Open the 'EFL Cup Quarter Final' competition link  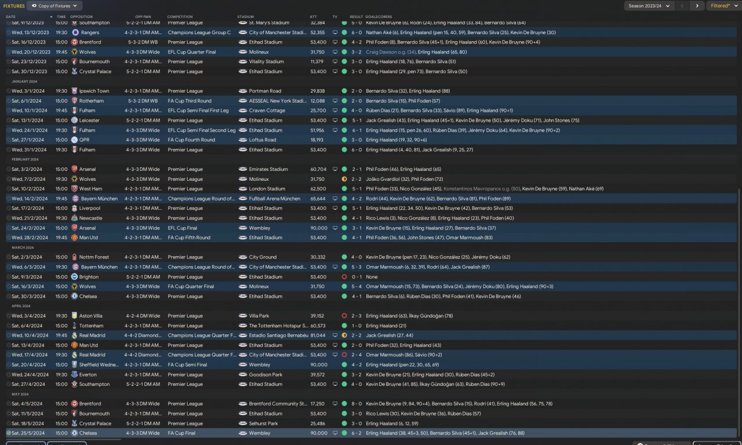tap(192, 52)
